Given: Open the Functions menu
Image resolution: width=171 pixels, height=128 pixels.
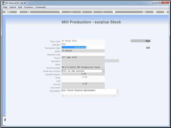Looking at the screenshot, I should pyautogui.click(x=29, y=7).
